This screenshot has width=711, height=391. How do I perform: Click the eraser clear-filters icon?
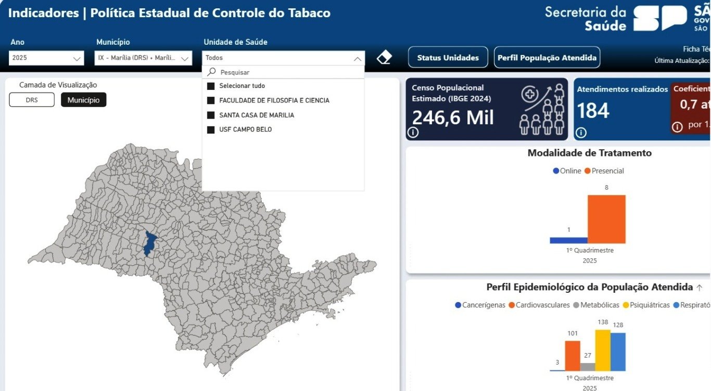(384, 57)
